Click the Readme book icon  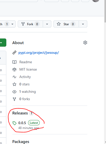14,62
